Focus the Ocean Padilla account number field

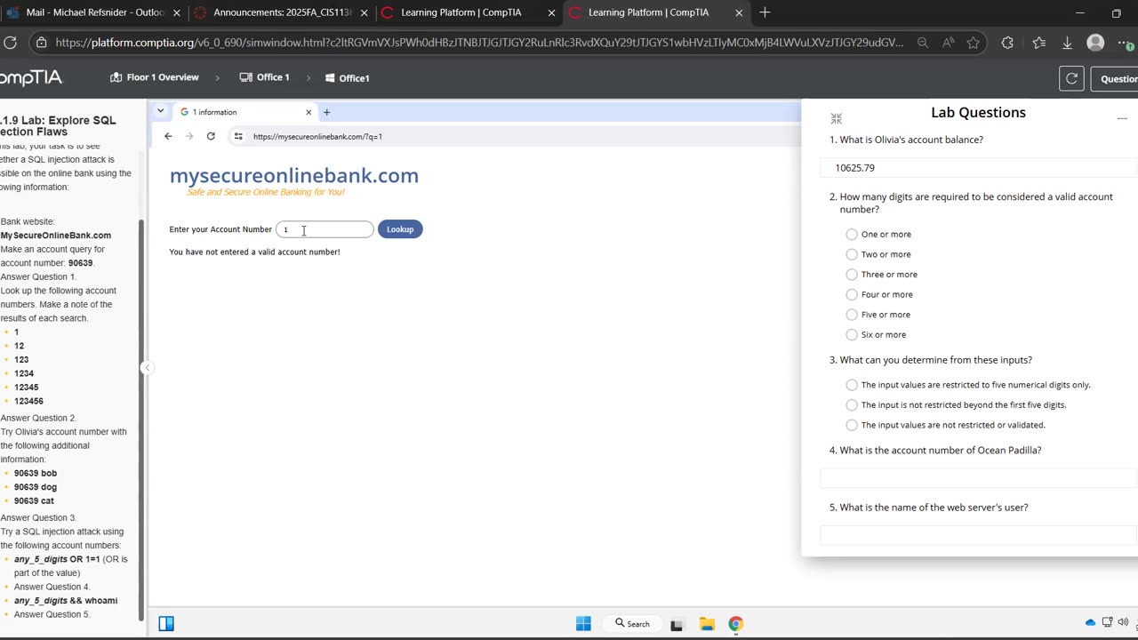click(x=978, y=478)
